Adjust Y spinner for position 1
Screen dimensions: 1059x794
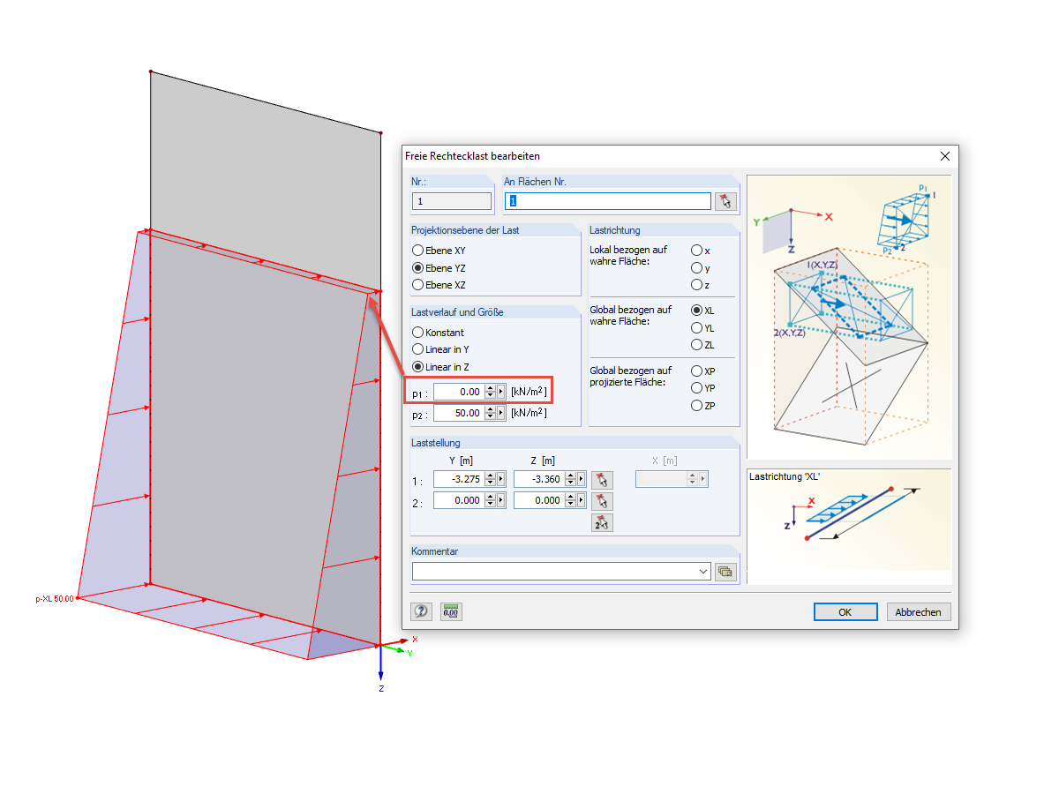(x=490, y=479)
